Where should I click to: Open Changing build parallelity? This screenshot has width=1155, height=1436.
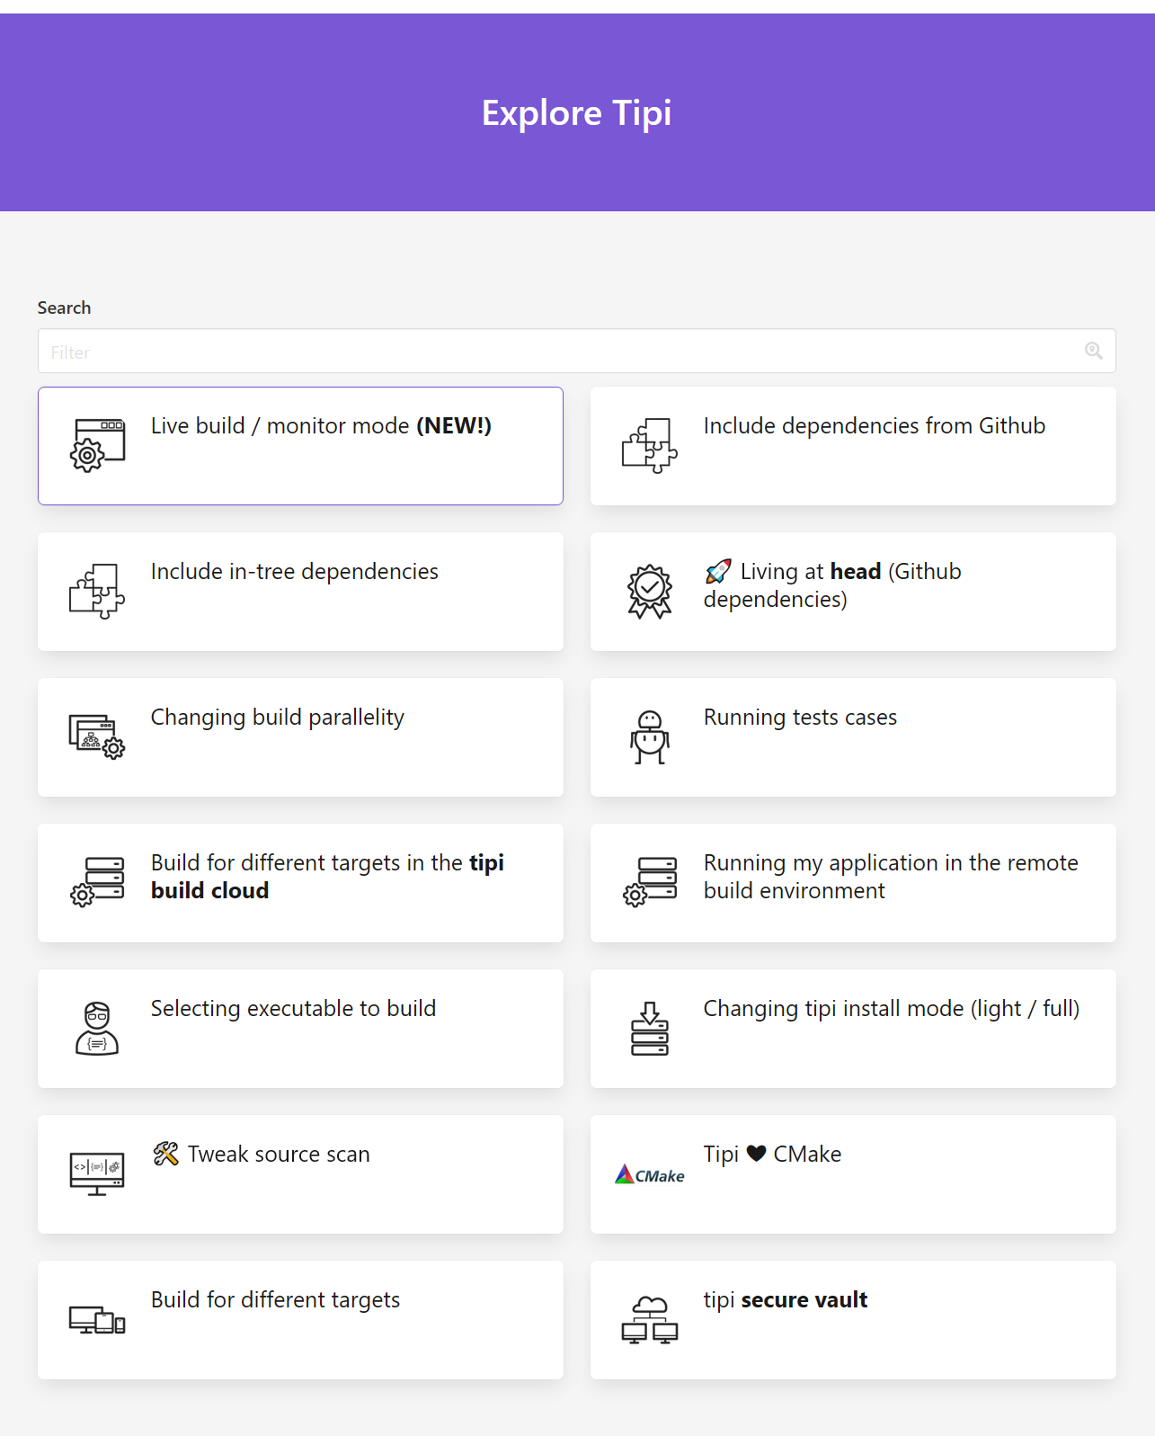click(277, 718)
